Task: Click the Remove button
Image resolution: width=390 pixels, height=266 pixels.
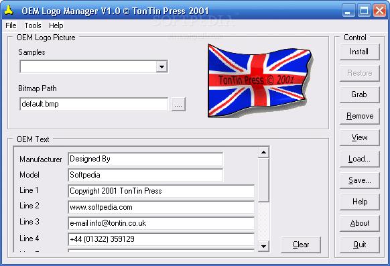Action: point(359,116)
